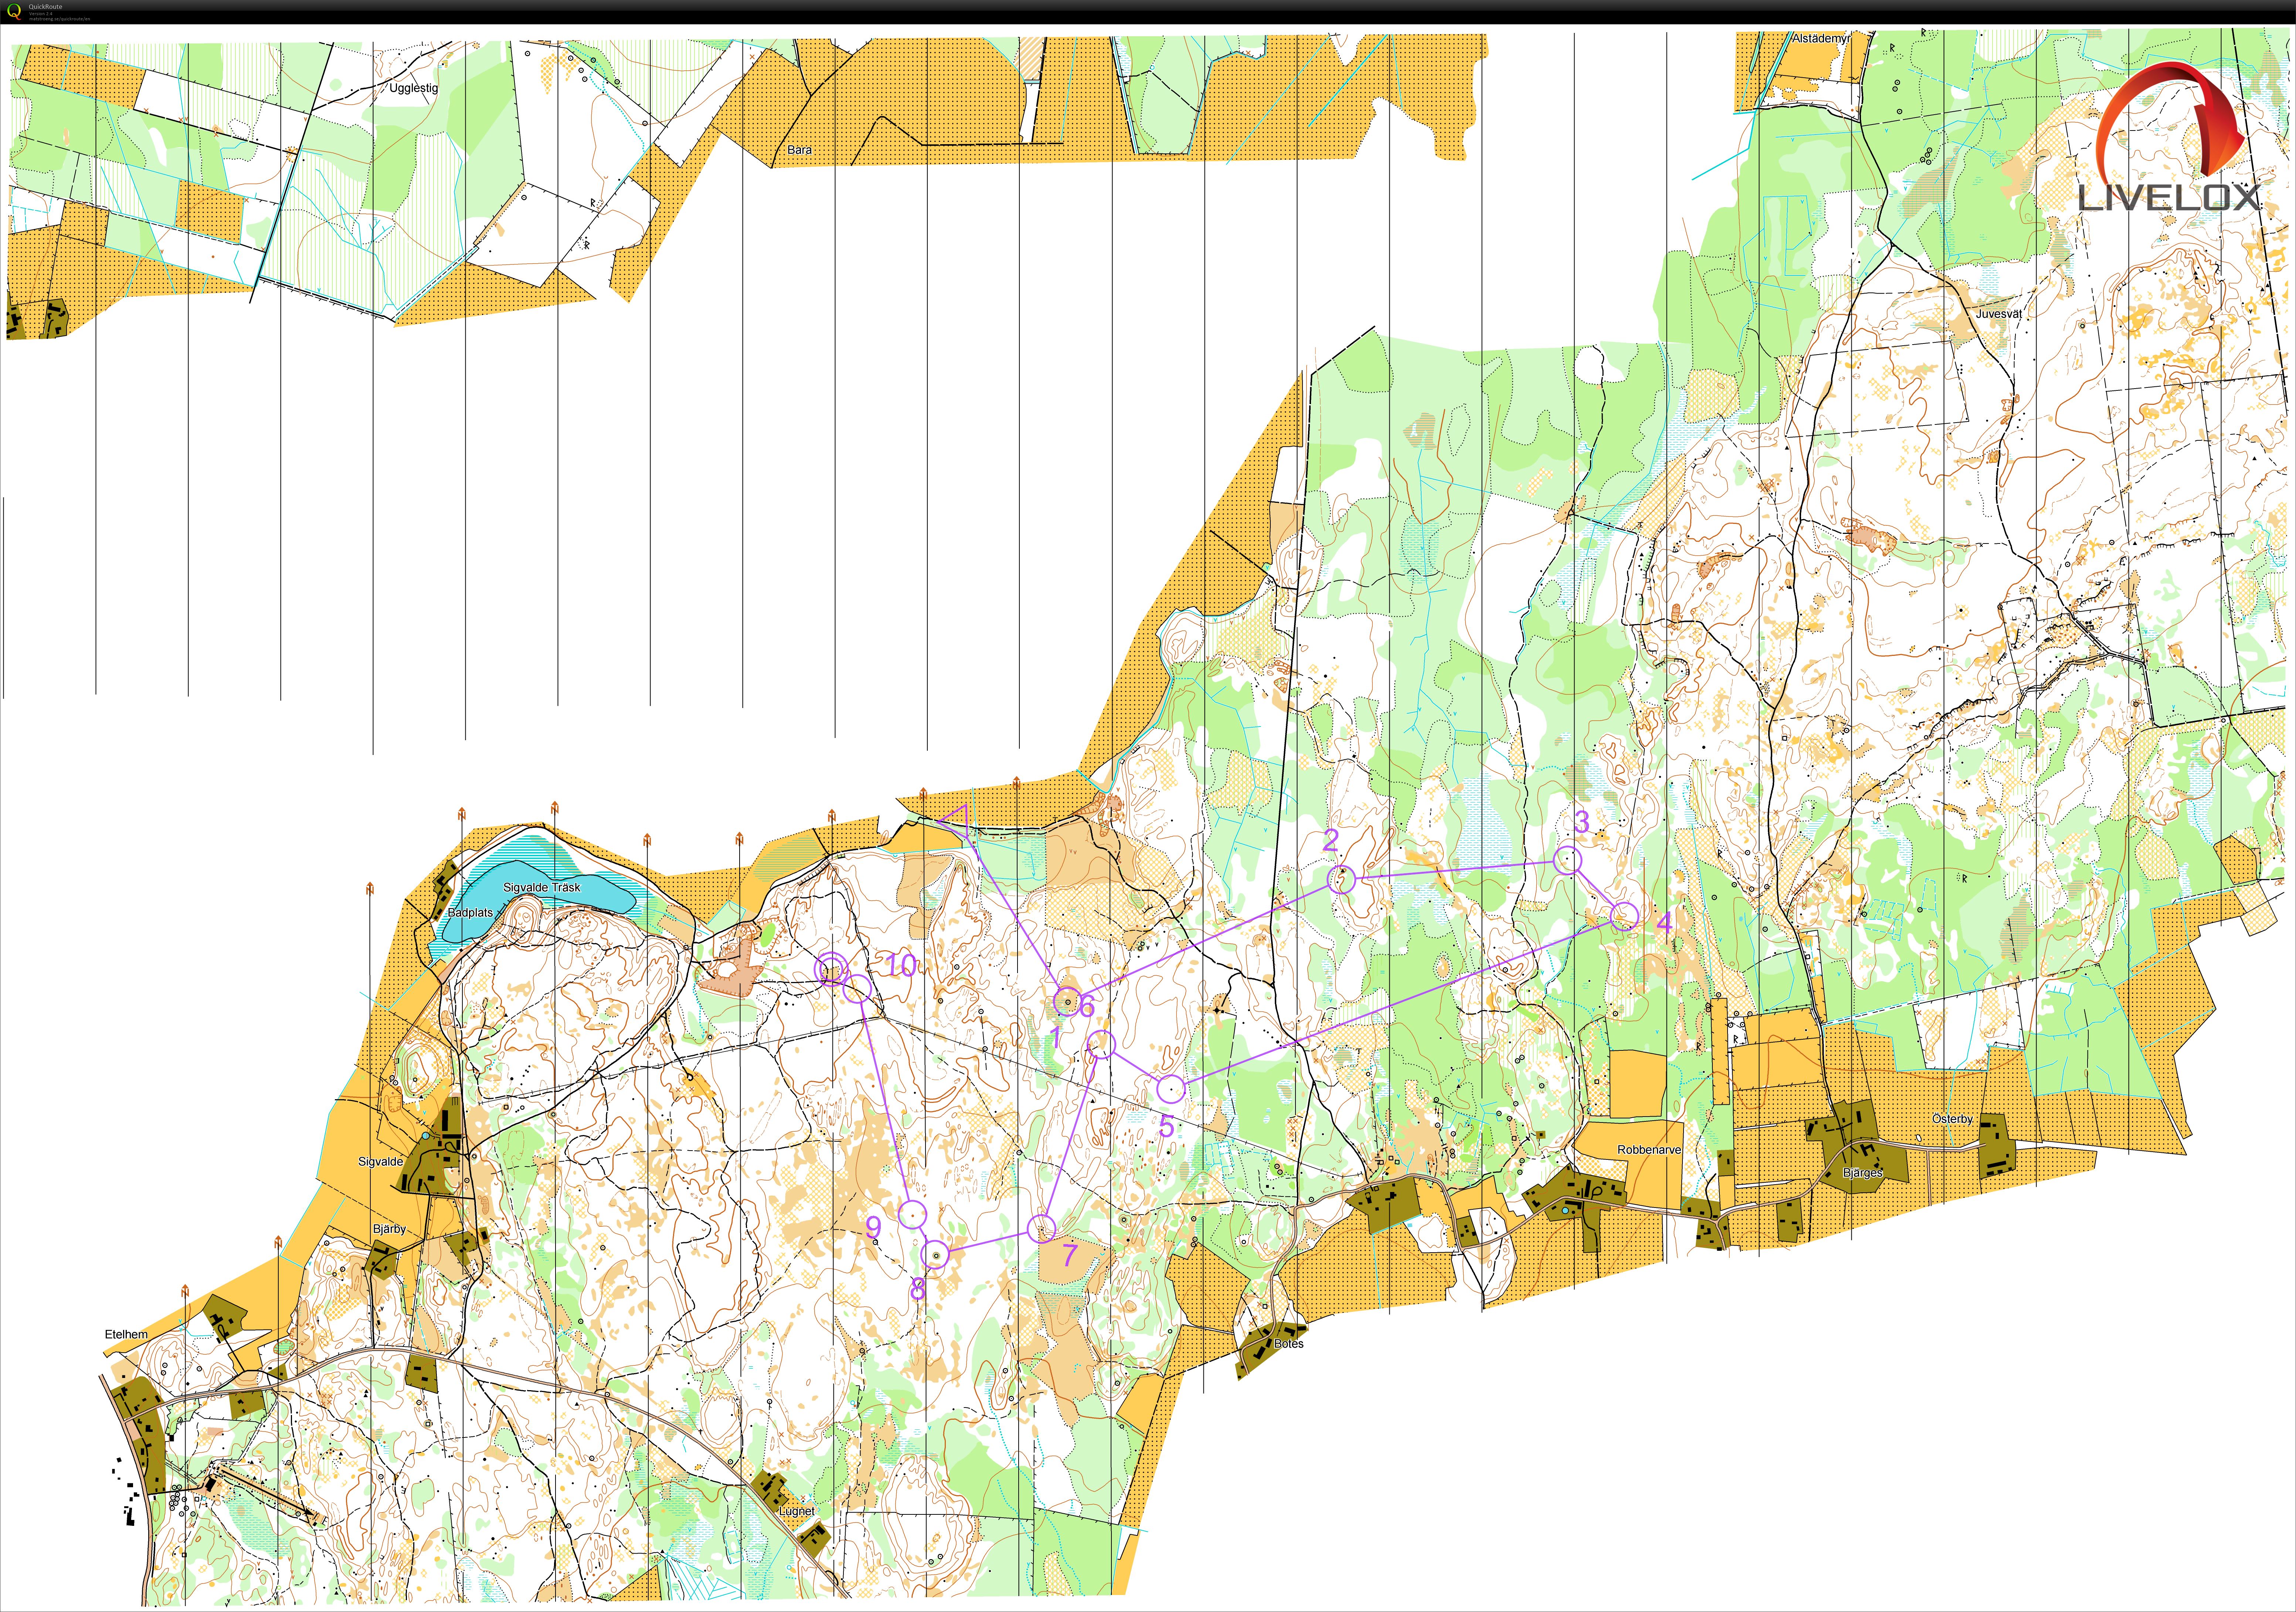
Task: Select control circle 5 on the course
Action: [1171, 1089]
